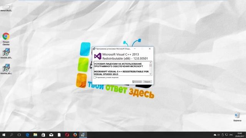The width and height of the screenshot is (246, 138).
Task: Click the license text scrollbar thumb
Action: pos(150,66)
